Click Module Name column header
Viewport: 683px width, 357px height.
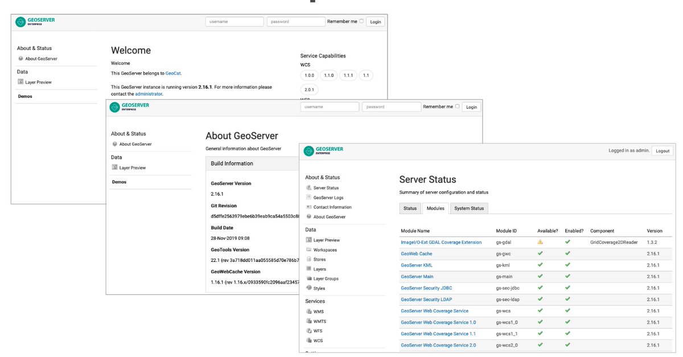pyautogui.click(x=415, y=231)
